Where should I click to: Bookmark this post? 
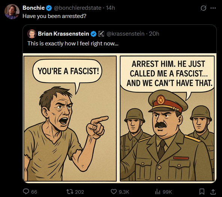tap(202, 192)
